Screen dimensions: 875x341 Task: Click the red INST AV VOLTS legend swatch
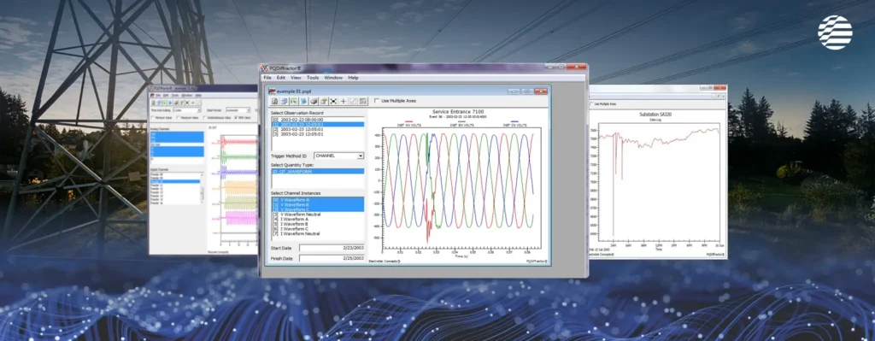(409, 121)
